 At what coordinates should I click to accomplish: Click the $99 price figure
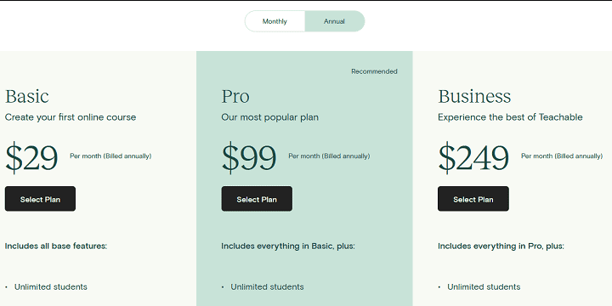pyautogui.click(x=249, y=157)
